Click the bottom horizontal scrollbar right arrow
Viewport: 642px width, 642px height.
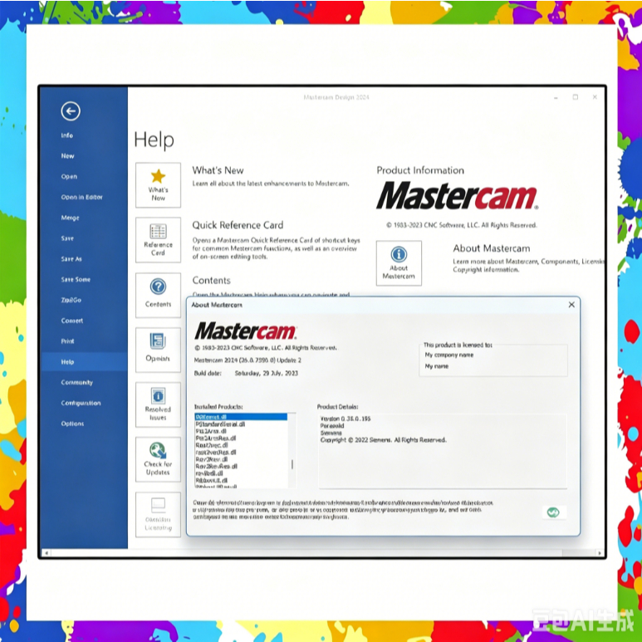[x=600, y=553]
